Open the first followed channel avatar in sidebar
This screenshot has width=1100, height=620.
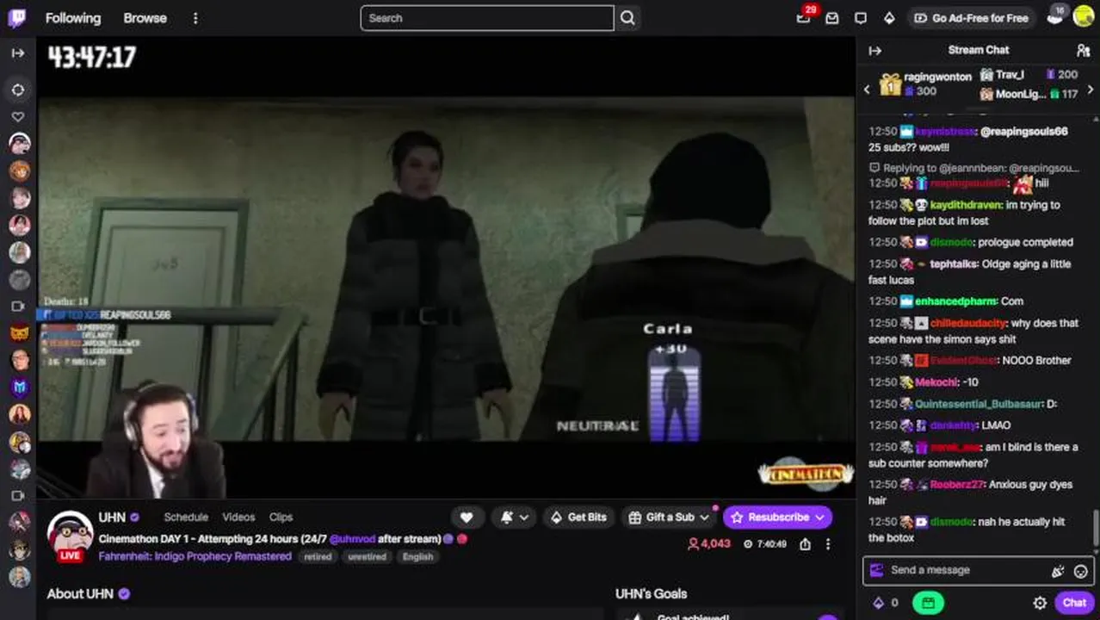(x=19, y=144)
